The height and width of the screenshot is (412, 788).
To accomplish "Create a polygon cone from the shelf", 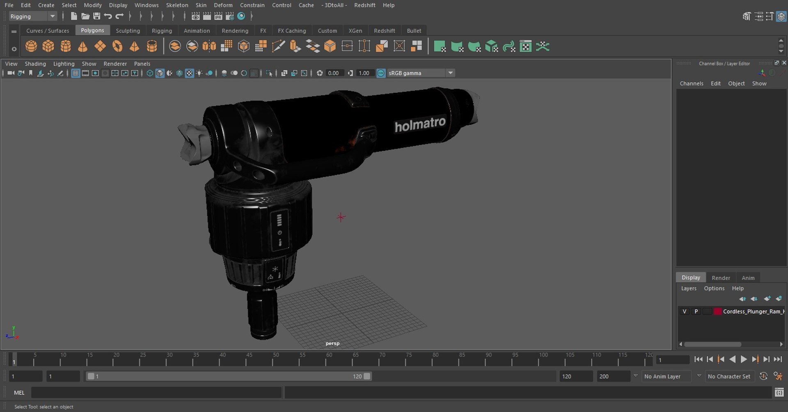I will (83, 46).
